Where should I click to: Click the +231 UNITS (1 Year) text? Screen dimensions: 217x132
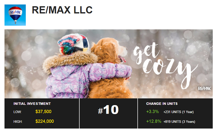tap(179, 112)
